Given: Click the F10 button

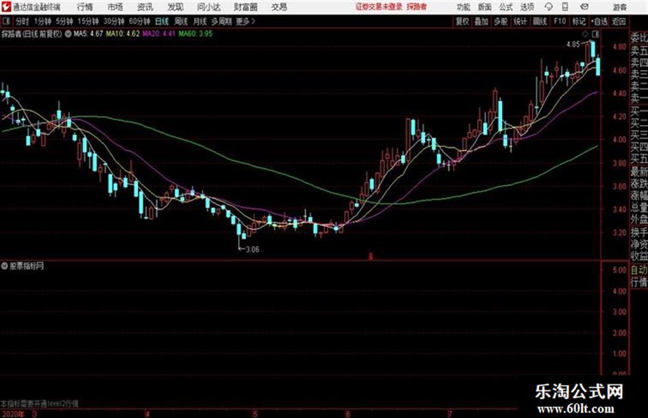Looking at the screenshot, I should pyautogui.click(x=560, y=21).
